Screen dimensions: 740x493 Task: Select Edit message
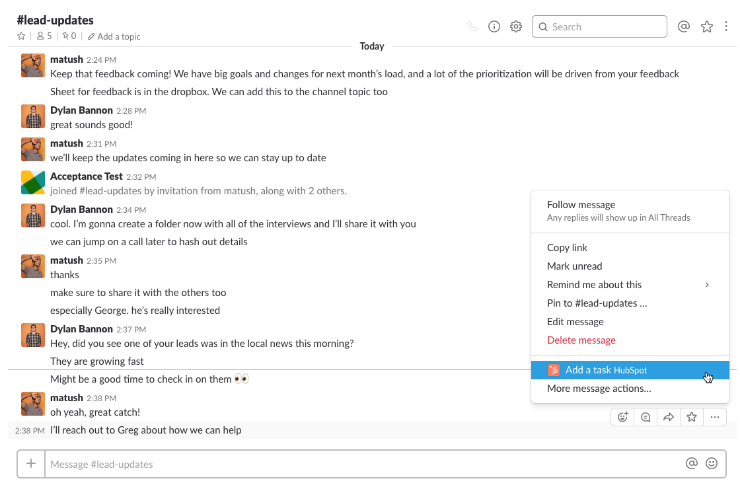630,322
